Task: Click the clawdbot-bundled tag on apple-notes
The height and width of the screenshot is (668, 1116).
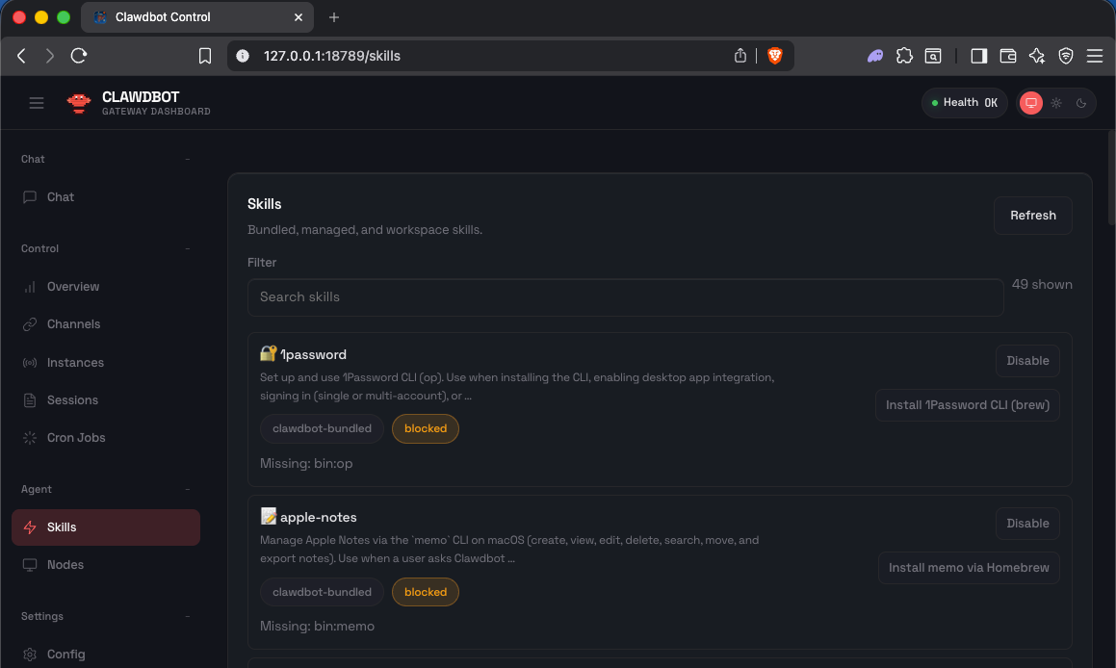Action: pos(322,592)
